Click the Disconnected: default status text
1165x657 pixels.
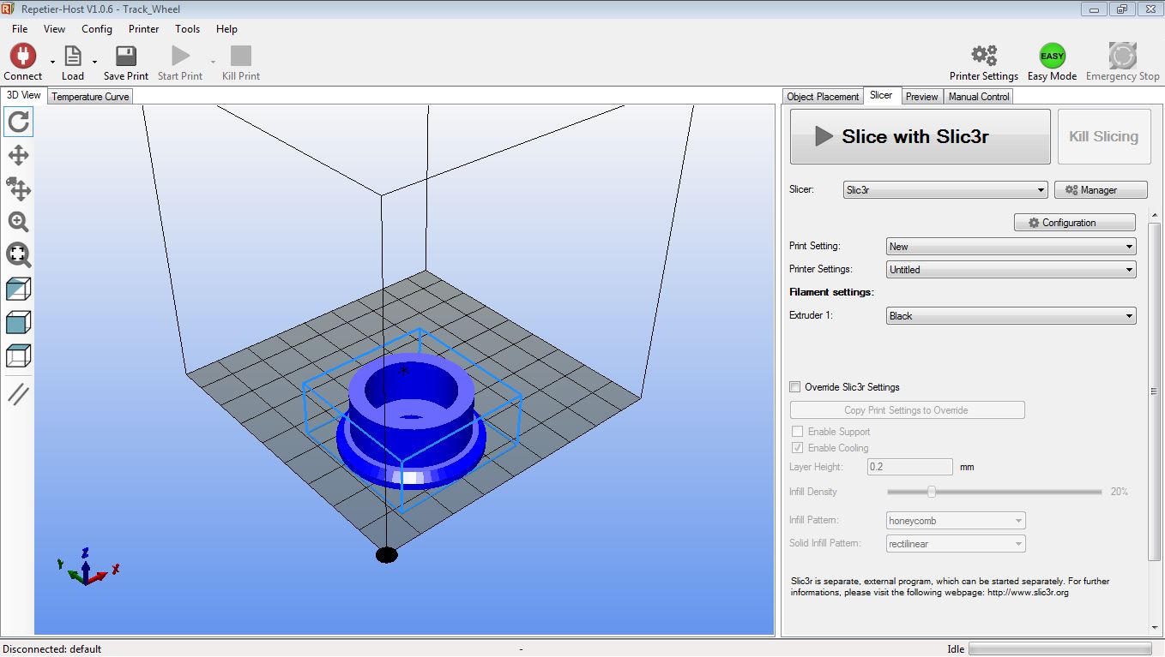[51, 649]
